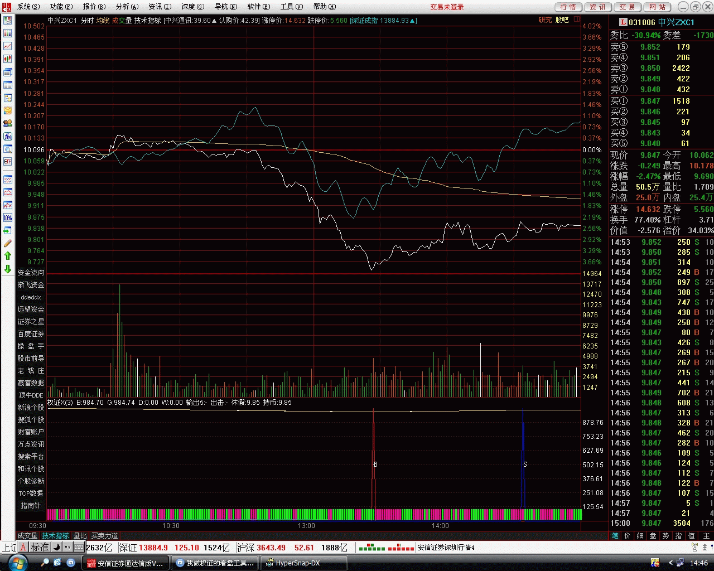The image size is (714, 571).
Task: Toggle the punctuation icon in IME bar
Action: tap(67, 547)
